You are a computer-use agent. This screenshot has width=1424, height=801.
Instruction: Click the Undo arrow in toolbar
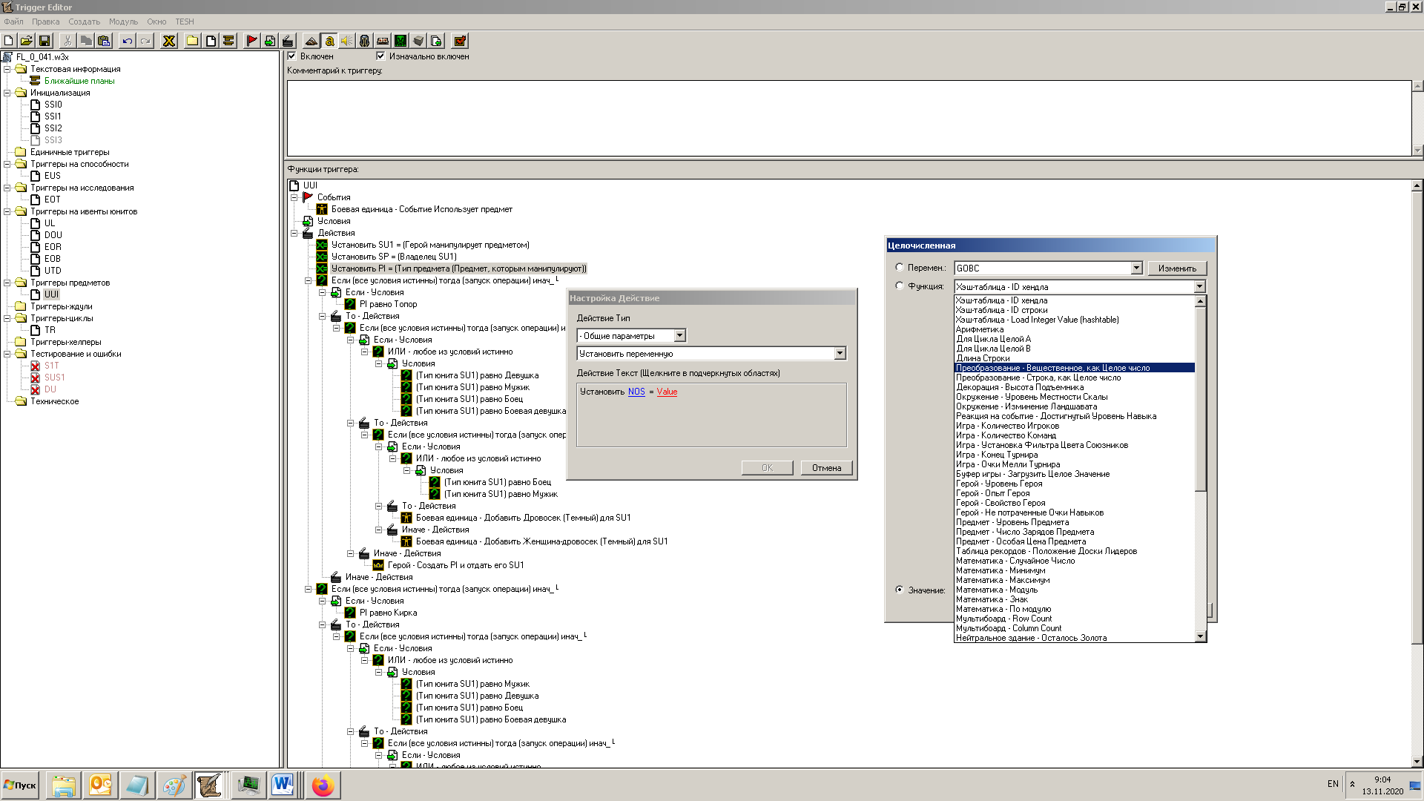tap(128, 41)
